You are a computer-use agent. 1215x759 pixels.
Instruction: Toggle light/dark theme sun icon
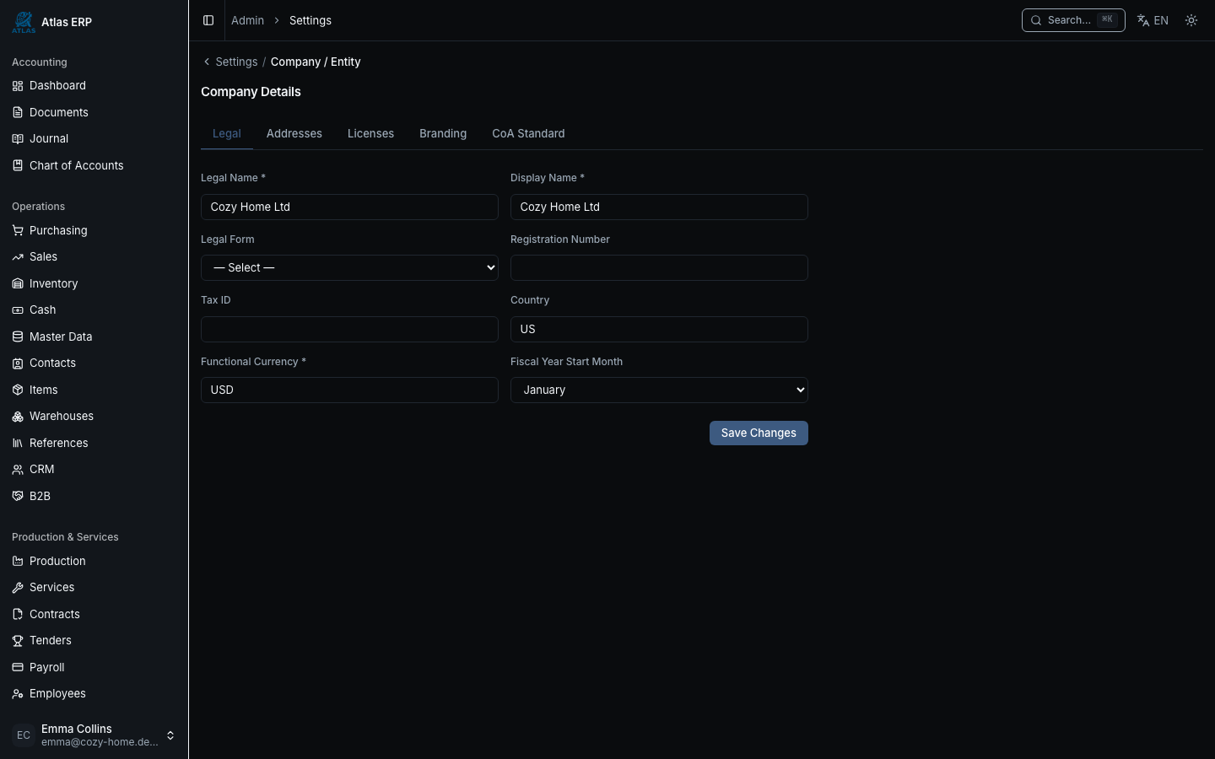pos(1191,20)
